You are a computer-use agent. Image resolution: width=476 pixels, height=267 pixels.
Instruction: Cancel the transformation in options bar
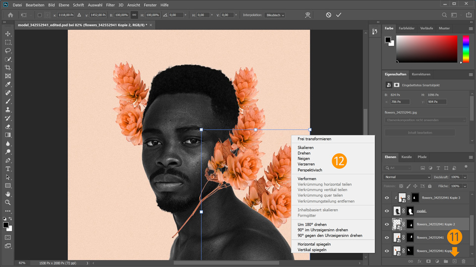[328, 15]
